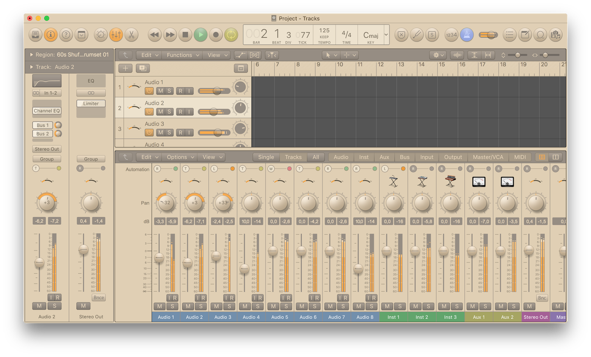Click the 4/4 time signature display
Screen dimensions: 591x357
tap(346, 33)
